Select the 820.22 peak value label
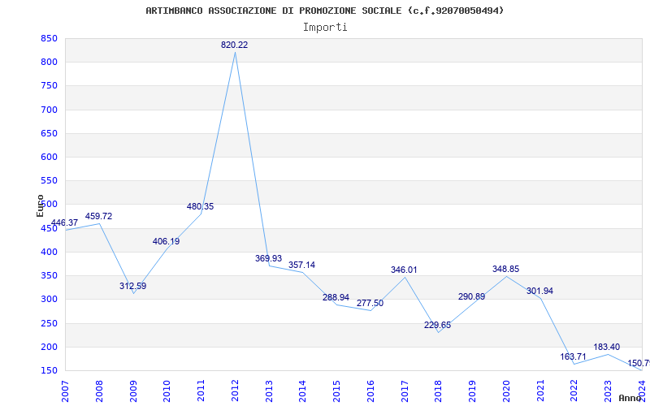Screen dimensions: 650x406 click(234, 45)
